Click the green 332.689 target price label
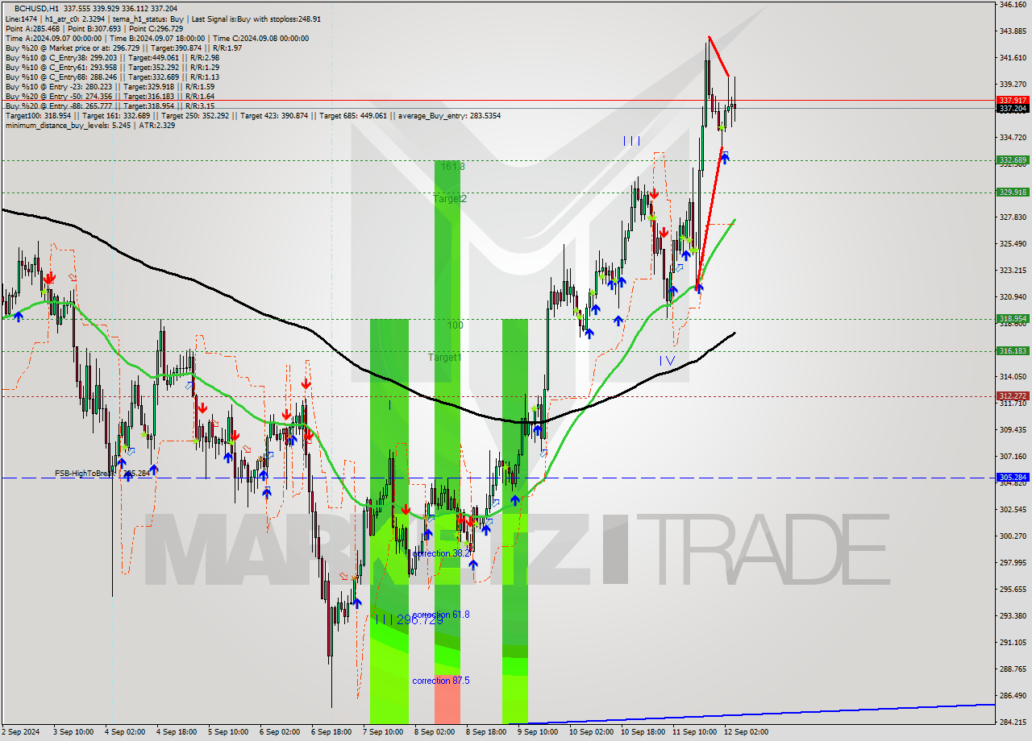Screen dimensions: 1032x741 [1013, 160]
